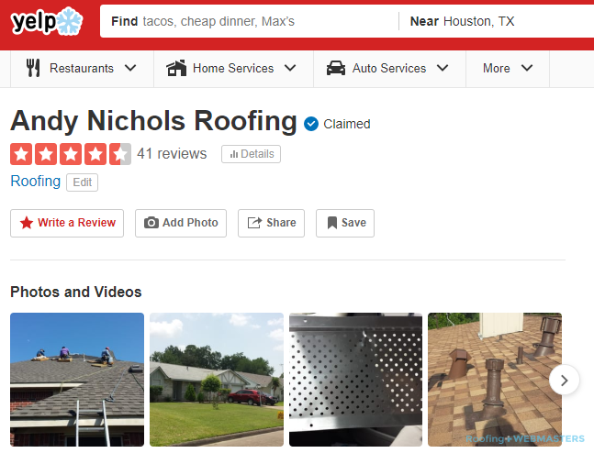594x453 pixels.
Task: Open the perforated metal vent photo
Action: (x=355, y=380)
